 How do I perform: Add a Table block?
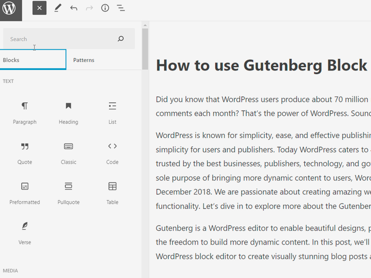112,193
